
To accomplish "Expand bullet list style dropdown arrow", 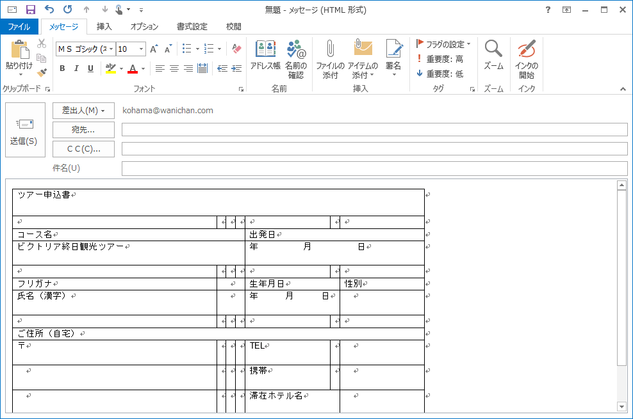I will click(197, 49).
